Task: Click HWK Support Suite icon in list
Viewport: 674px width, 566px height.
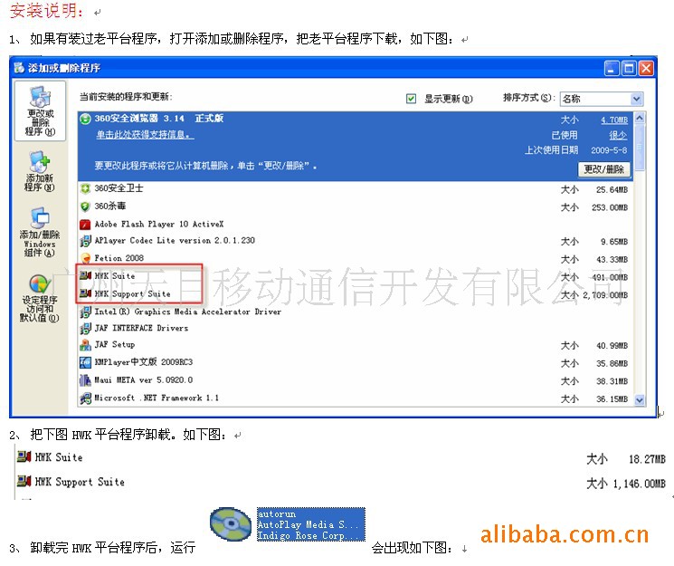Action: tap(85, 293)
